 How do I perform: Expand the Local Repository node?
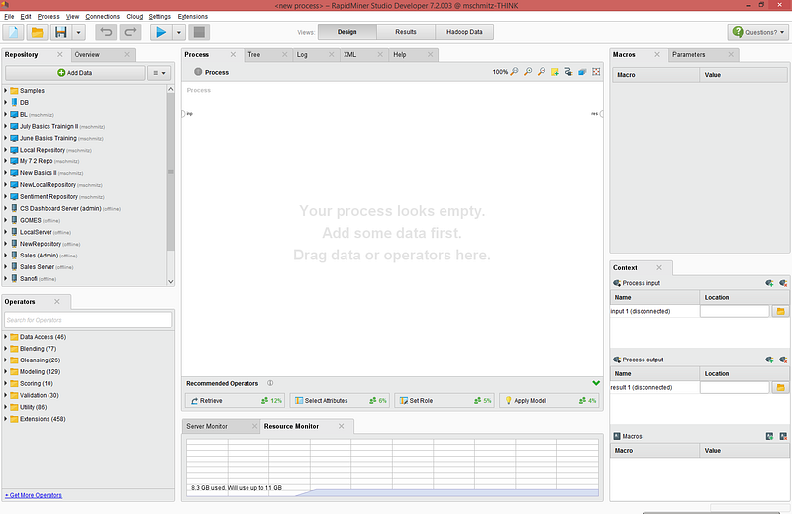pyautogui.click(x=6, y=150)
